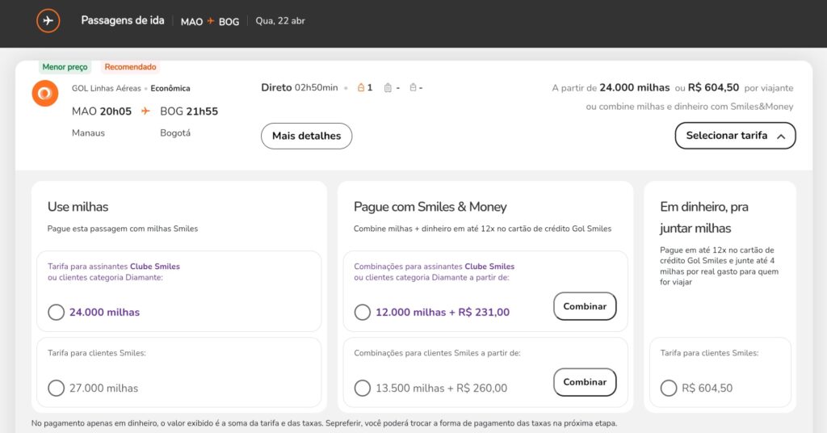Click the Menor preço green badge
827x433 pixels.
[65, 67]
